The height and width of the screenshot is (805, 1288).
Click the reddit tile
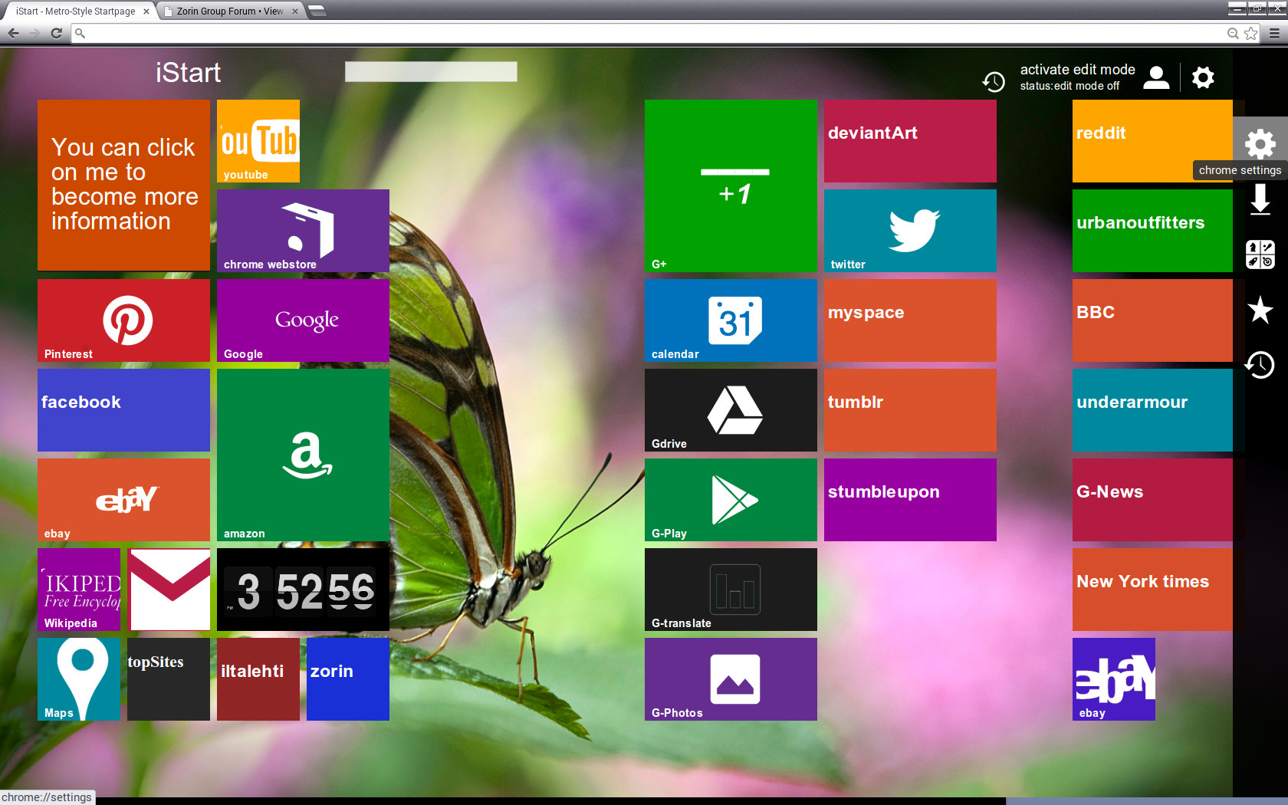[1152, 141]
